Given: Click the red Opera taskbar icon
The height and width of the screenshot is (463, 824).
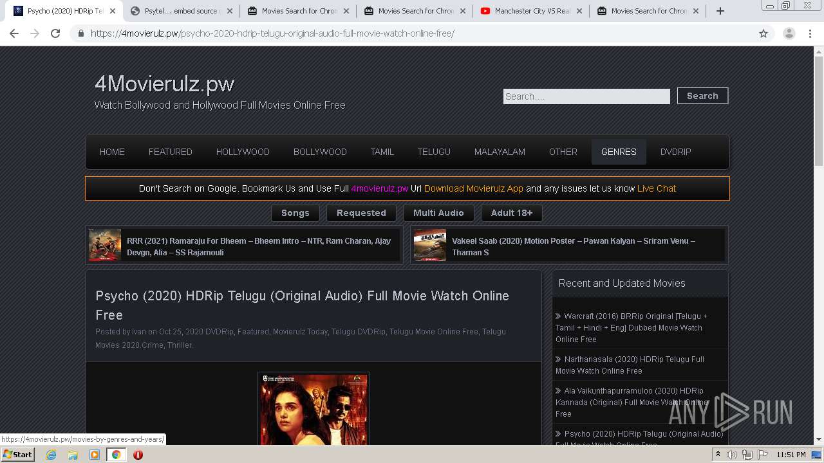Looking at the screenshot, I should coord(138,455).
